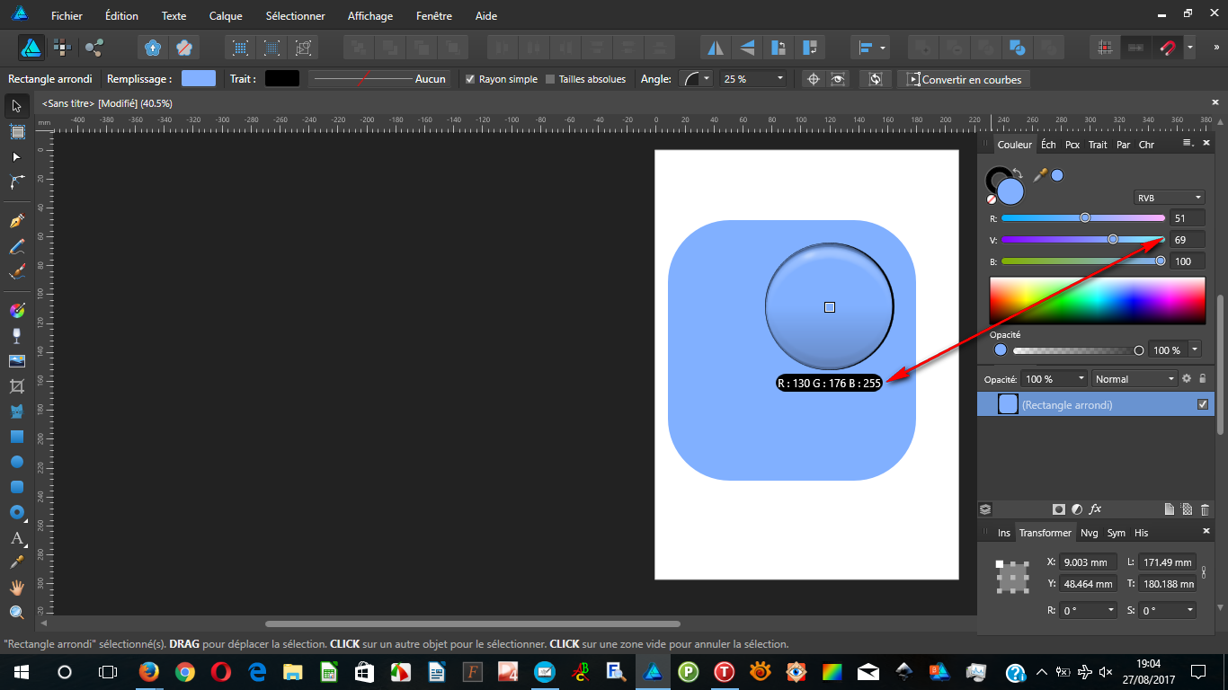Expand the Normal blend mode dropdown
The height and width of the screenshot is (690, 1228).
[1135, 379]
